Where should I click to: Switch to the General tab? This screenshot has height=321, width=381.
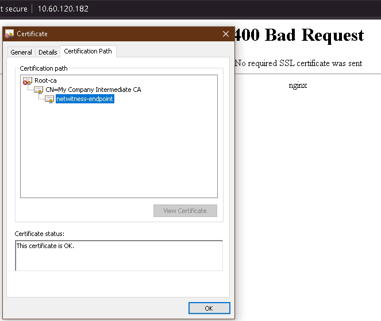click(x=21, y=52)
